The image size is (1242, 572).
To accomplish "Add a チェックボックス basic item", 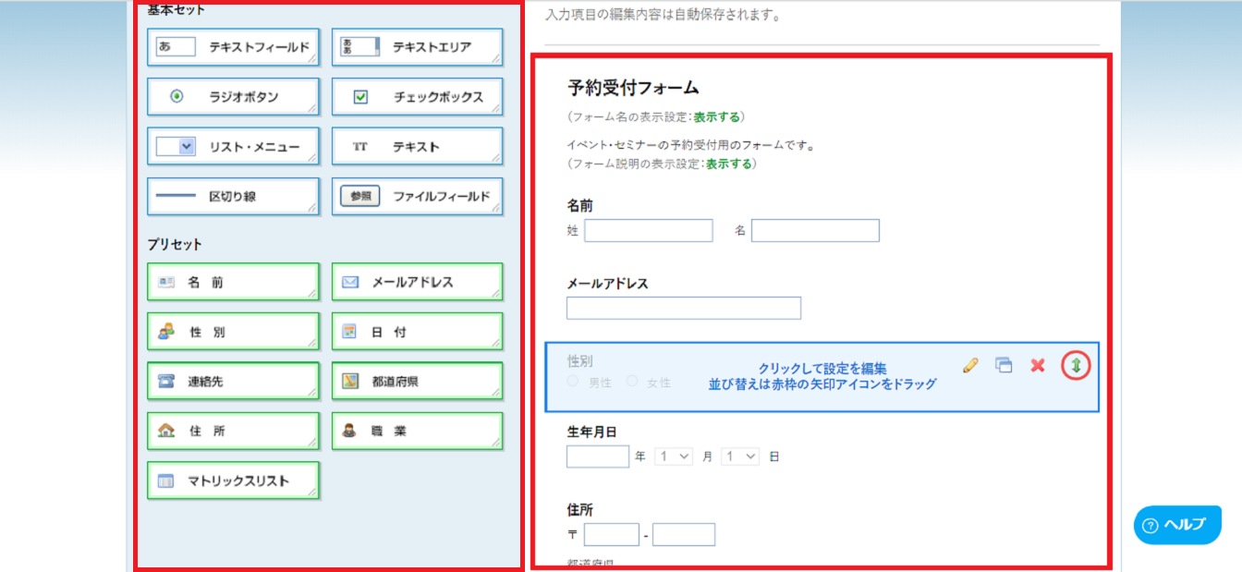I will pos(417,97).
